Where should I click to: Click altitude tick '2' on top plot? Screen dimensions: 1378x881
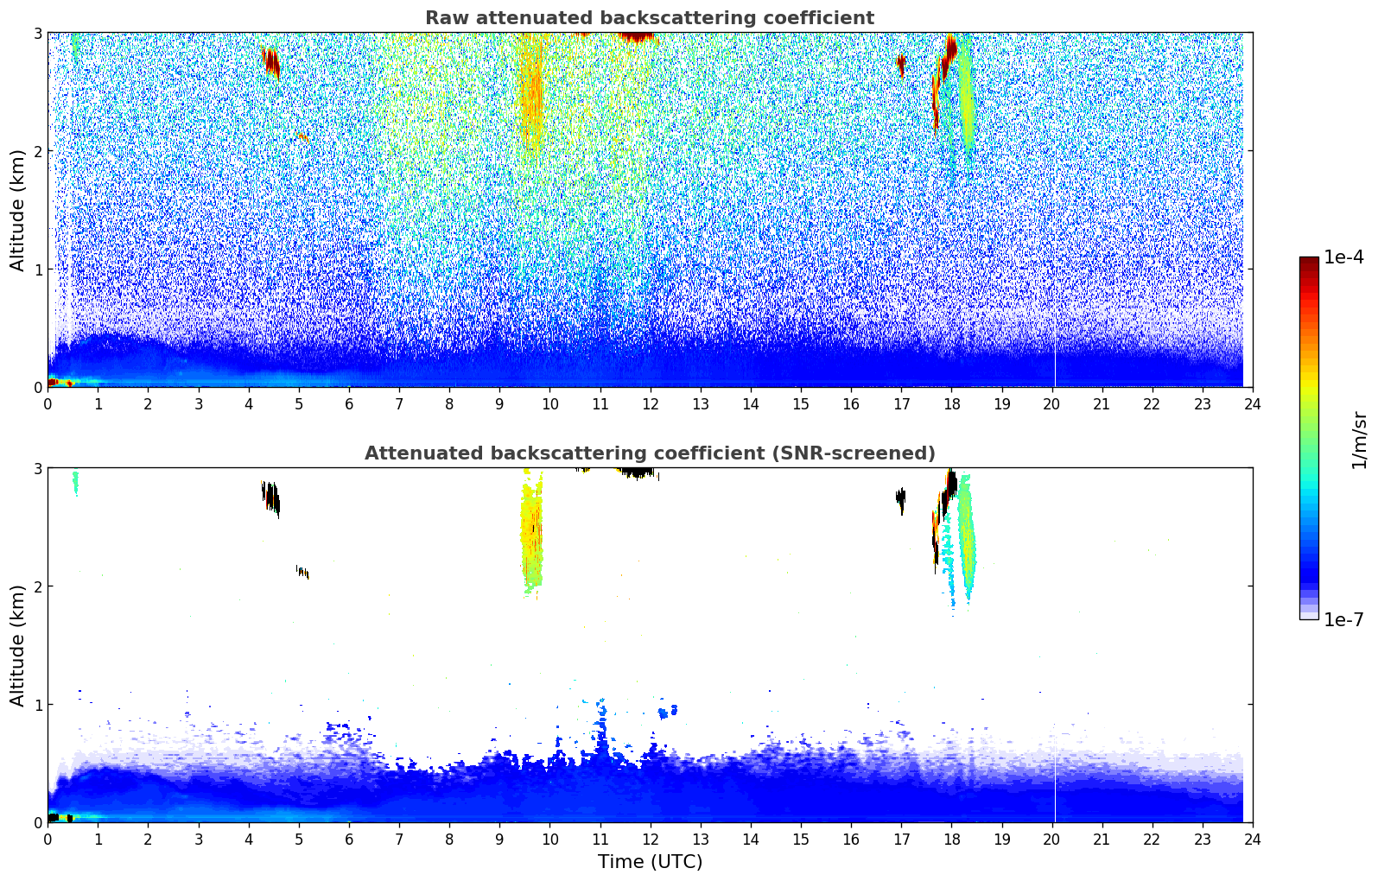click(38, 151)
